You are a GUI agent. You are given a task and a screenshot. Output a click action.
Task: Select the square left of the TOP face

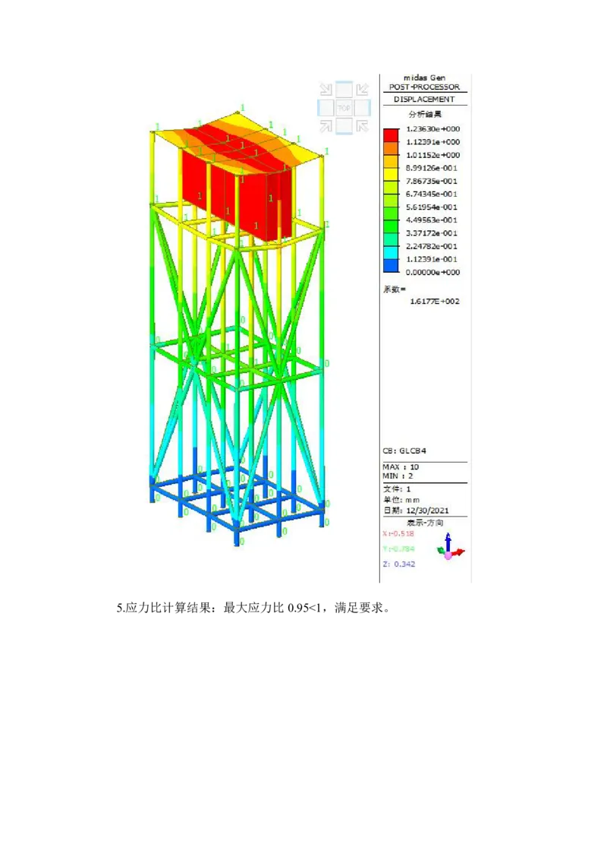pyautogui.click(x=326, y=108)
